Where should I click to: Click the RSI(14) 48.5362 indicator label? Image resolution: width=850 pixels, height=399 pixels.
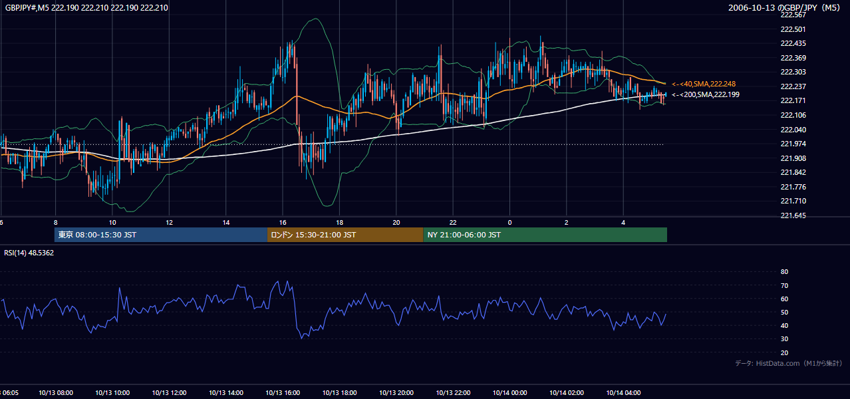pos(29,253)
